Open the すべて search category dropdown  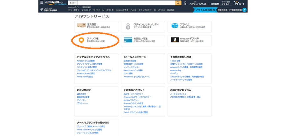(73, 3)
